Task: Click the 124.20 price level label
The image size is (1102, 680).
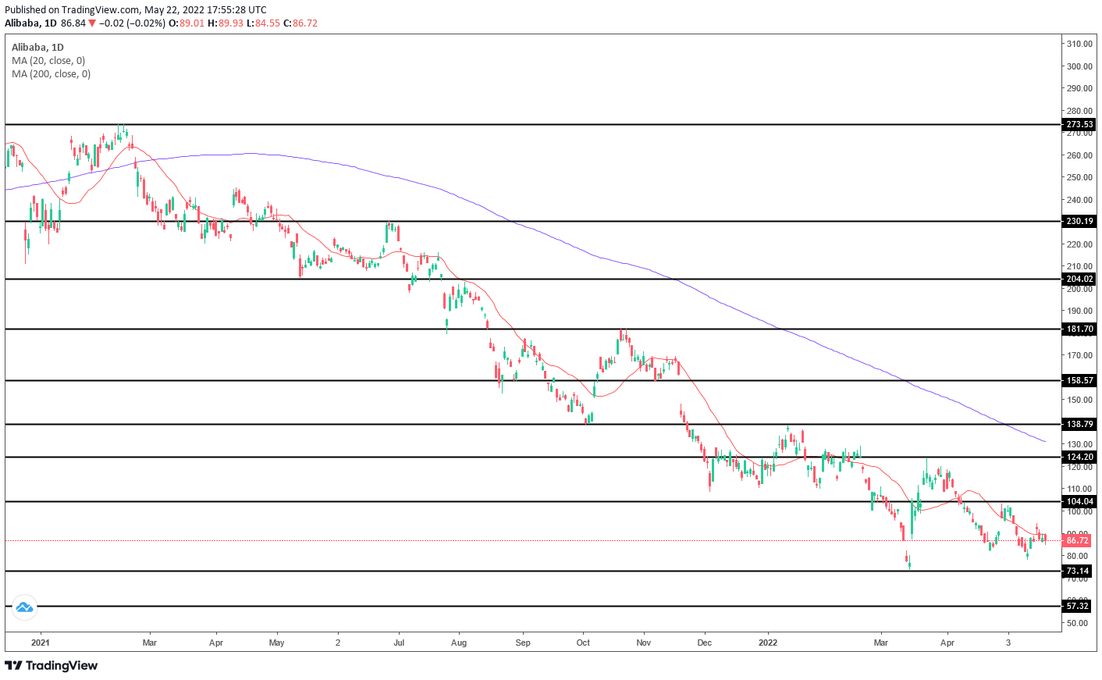Action: (x=1080, y=457)
